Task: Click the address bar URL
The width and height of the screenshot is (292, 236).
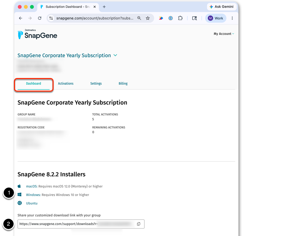Action: coord(95,18)
